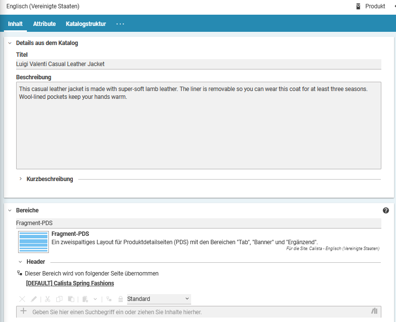The image size is (396, 322).
Task: Click the copy icon in Header toolbar
Action: point(59,299)
